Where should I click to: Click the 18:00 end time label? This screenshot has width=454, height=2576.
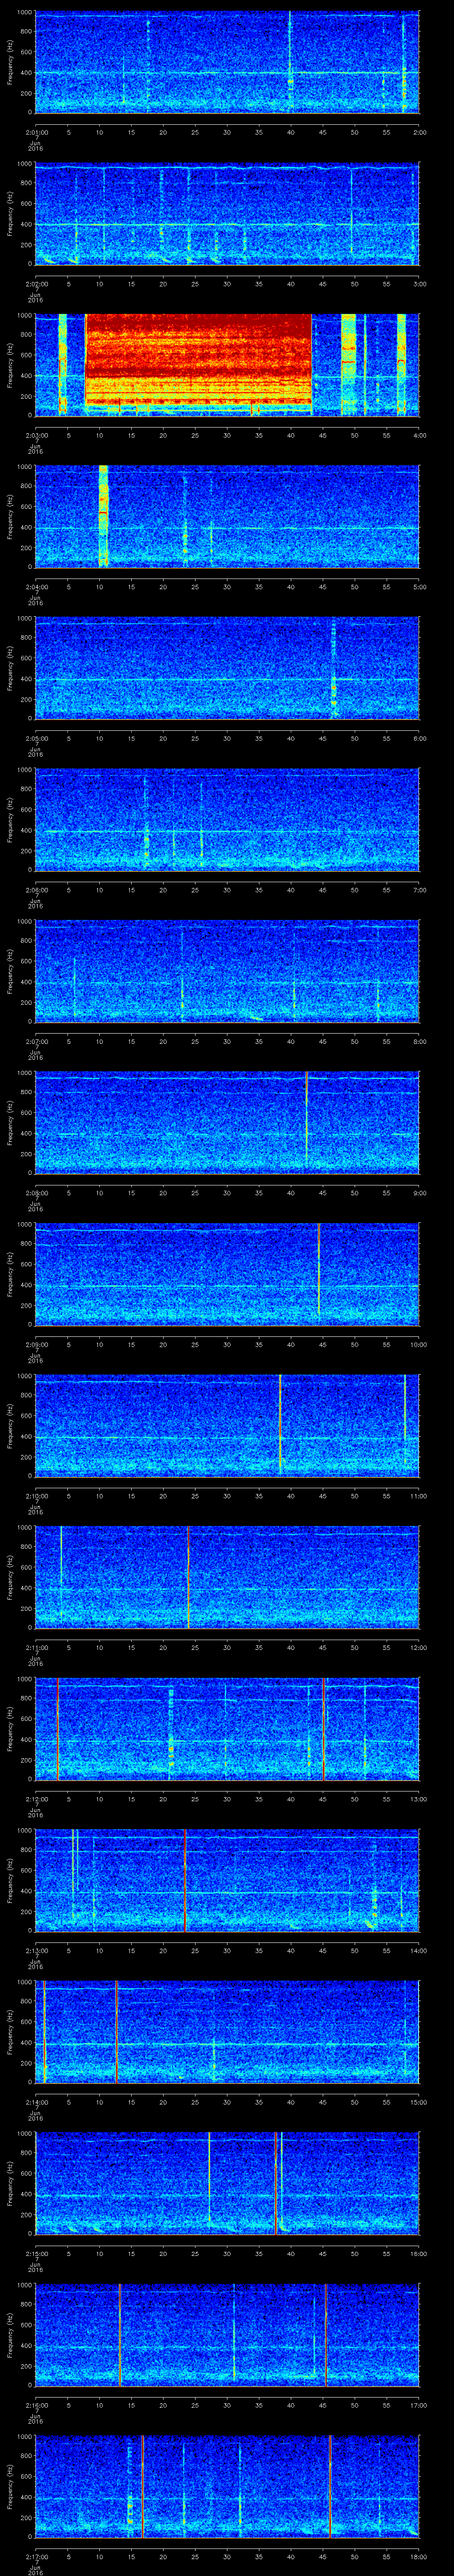coord(418,2556)
